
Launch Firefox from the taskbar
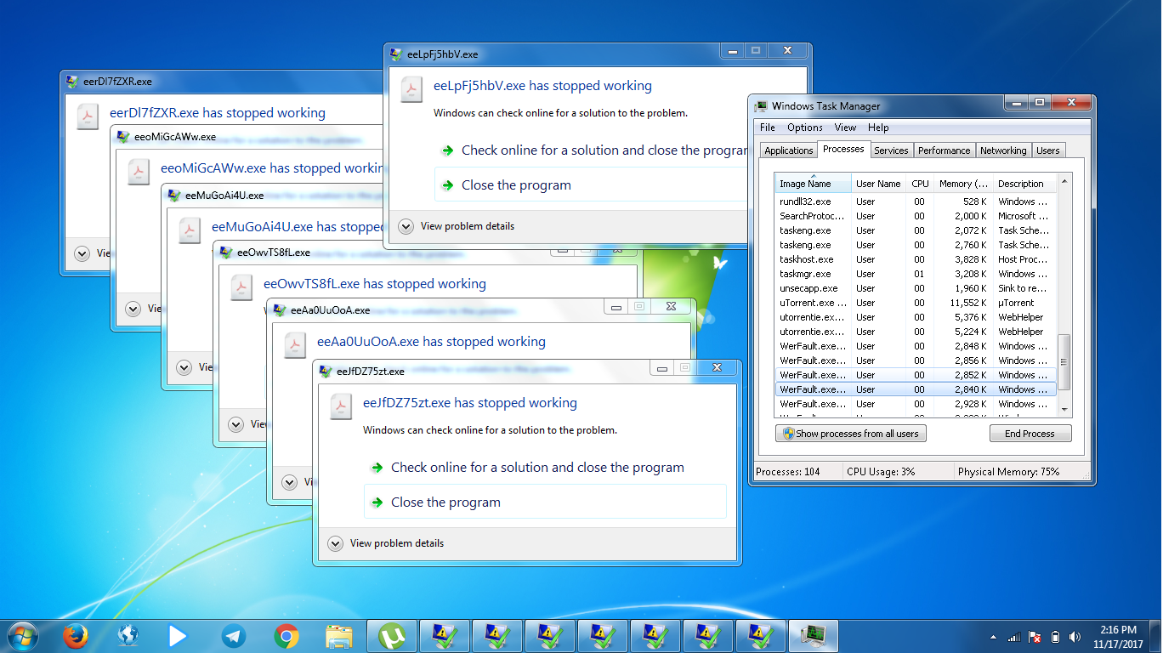point(77,636)
